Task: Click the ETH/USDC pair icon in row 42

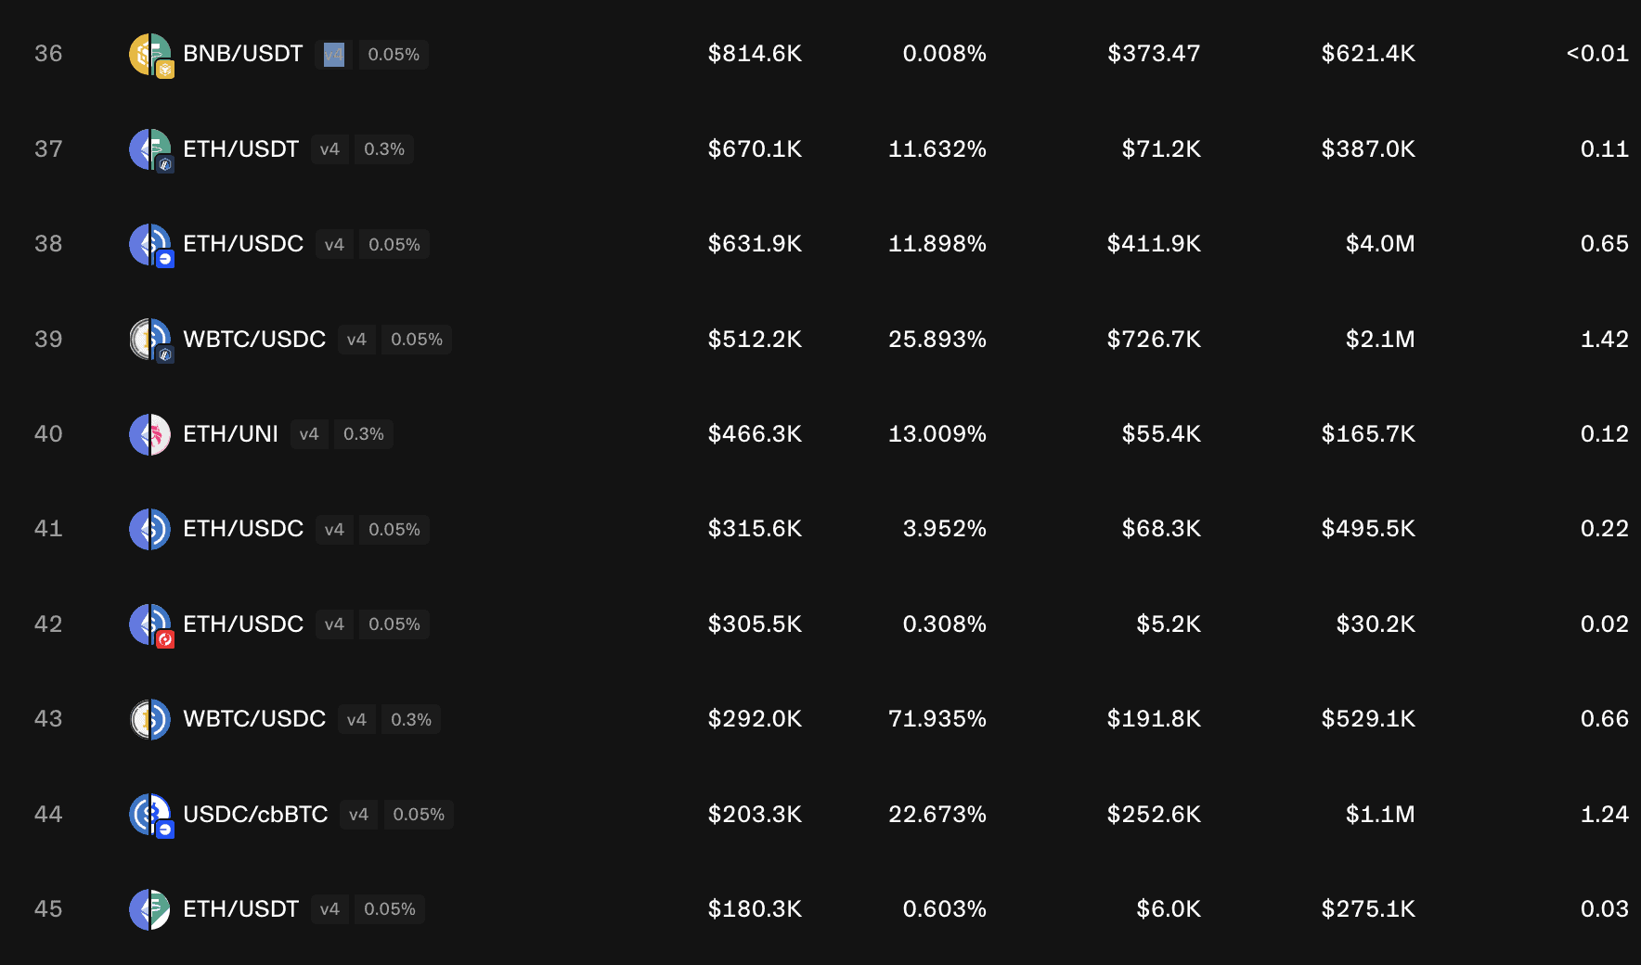Action: tap(150, 625)
